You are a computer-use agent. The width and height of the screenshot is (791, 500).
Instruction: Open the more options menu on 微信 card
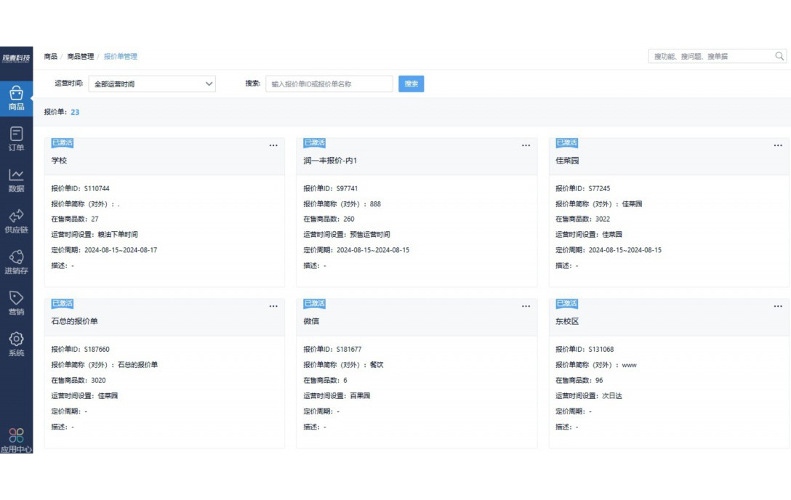(x=526, y=306)
